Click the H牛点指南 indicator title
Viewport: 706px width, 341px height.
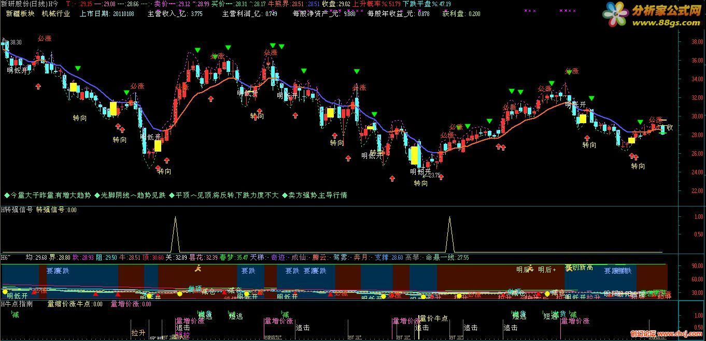[x=17, y=304]
